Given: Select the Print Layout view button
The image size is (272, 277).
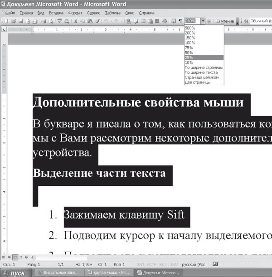Looking at the screenshot, I should [15, 257].
